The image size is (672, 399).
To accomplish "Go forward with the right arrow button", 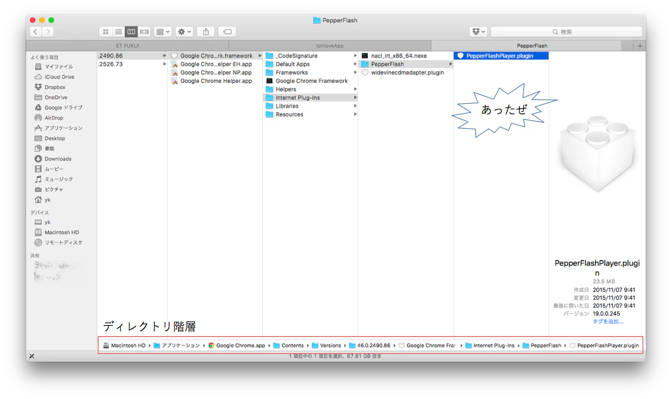I will [48, 32].
